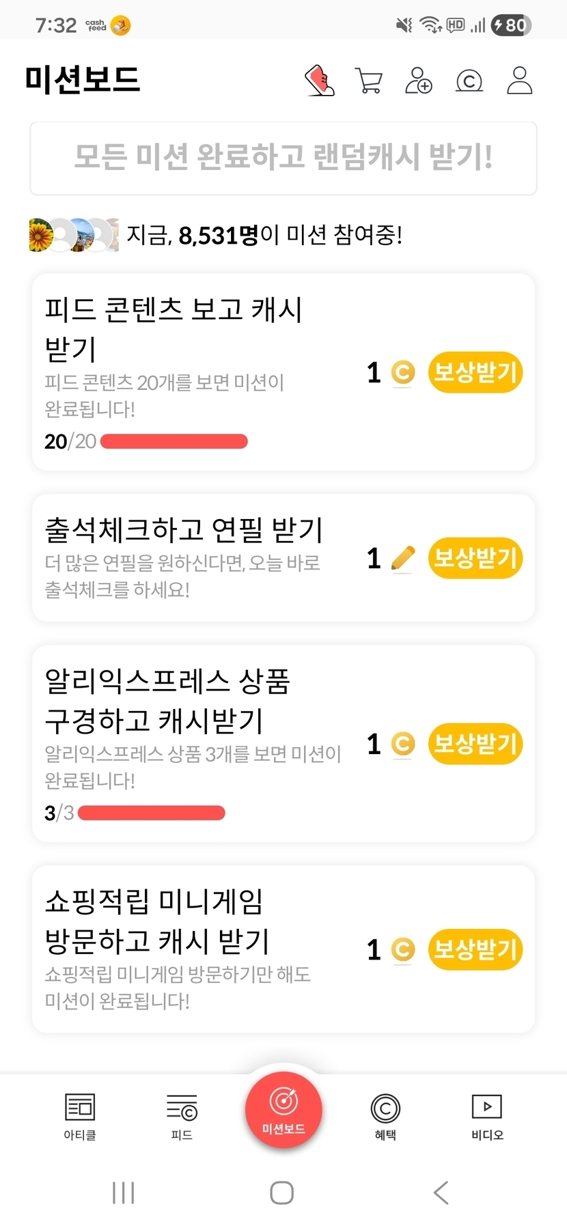
Task: Tap the 20/20 feed progress bar
Action: click(x=174, y=442)
